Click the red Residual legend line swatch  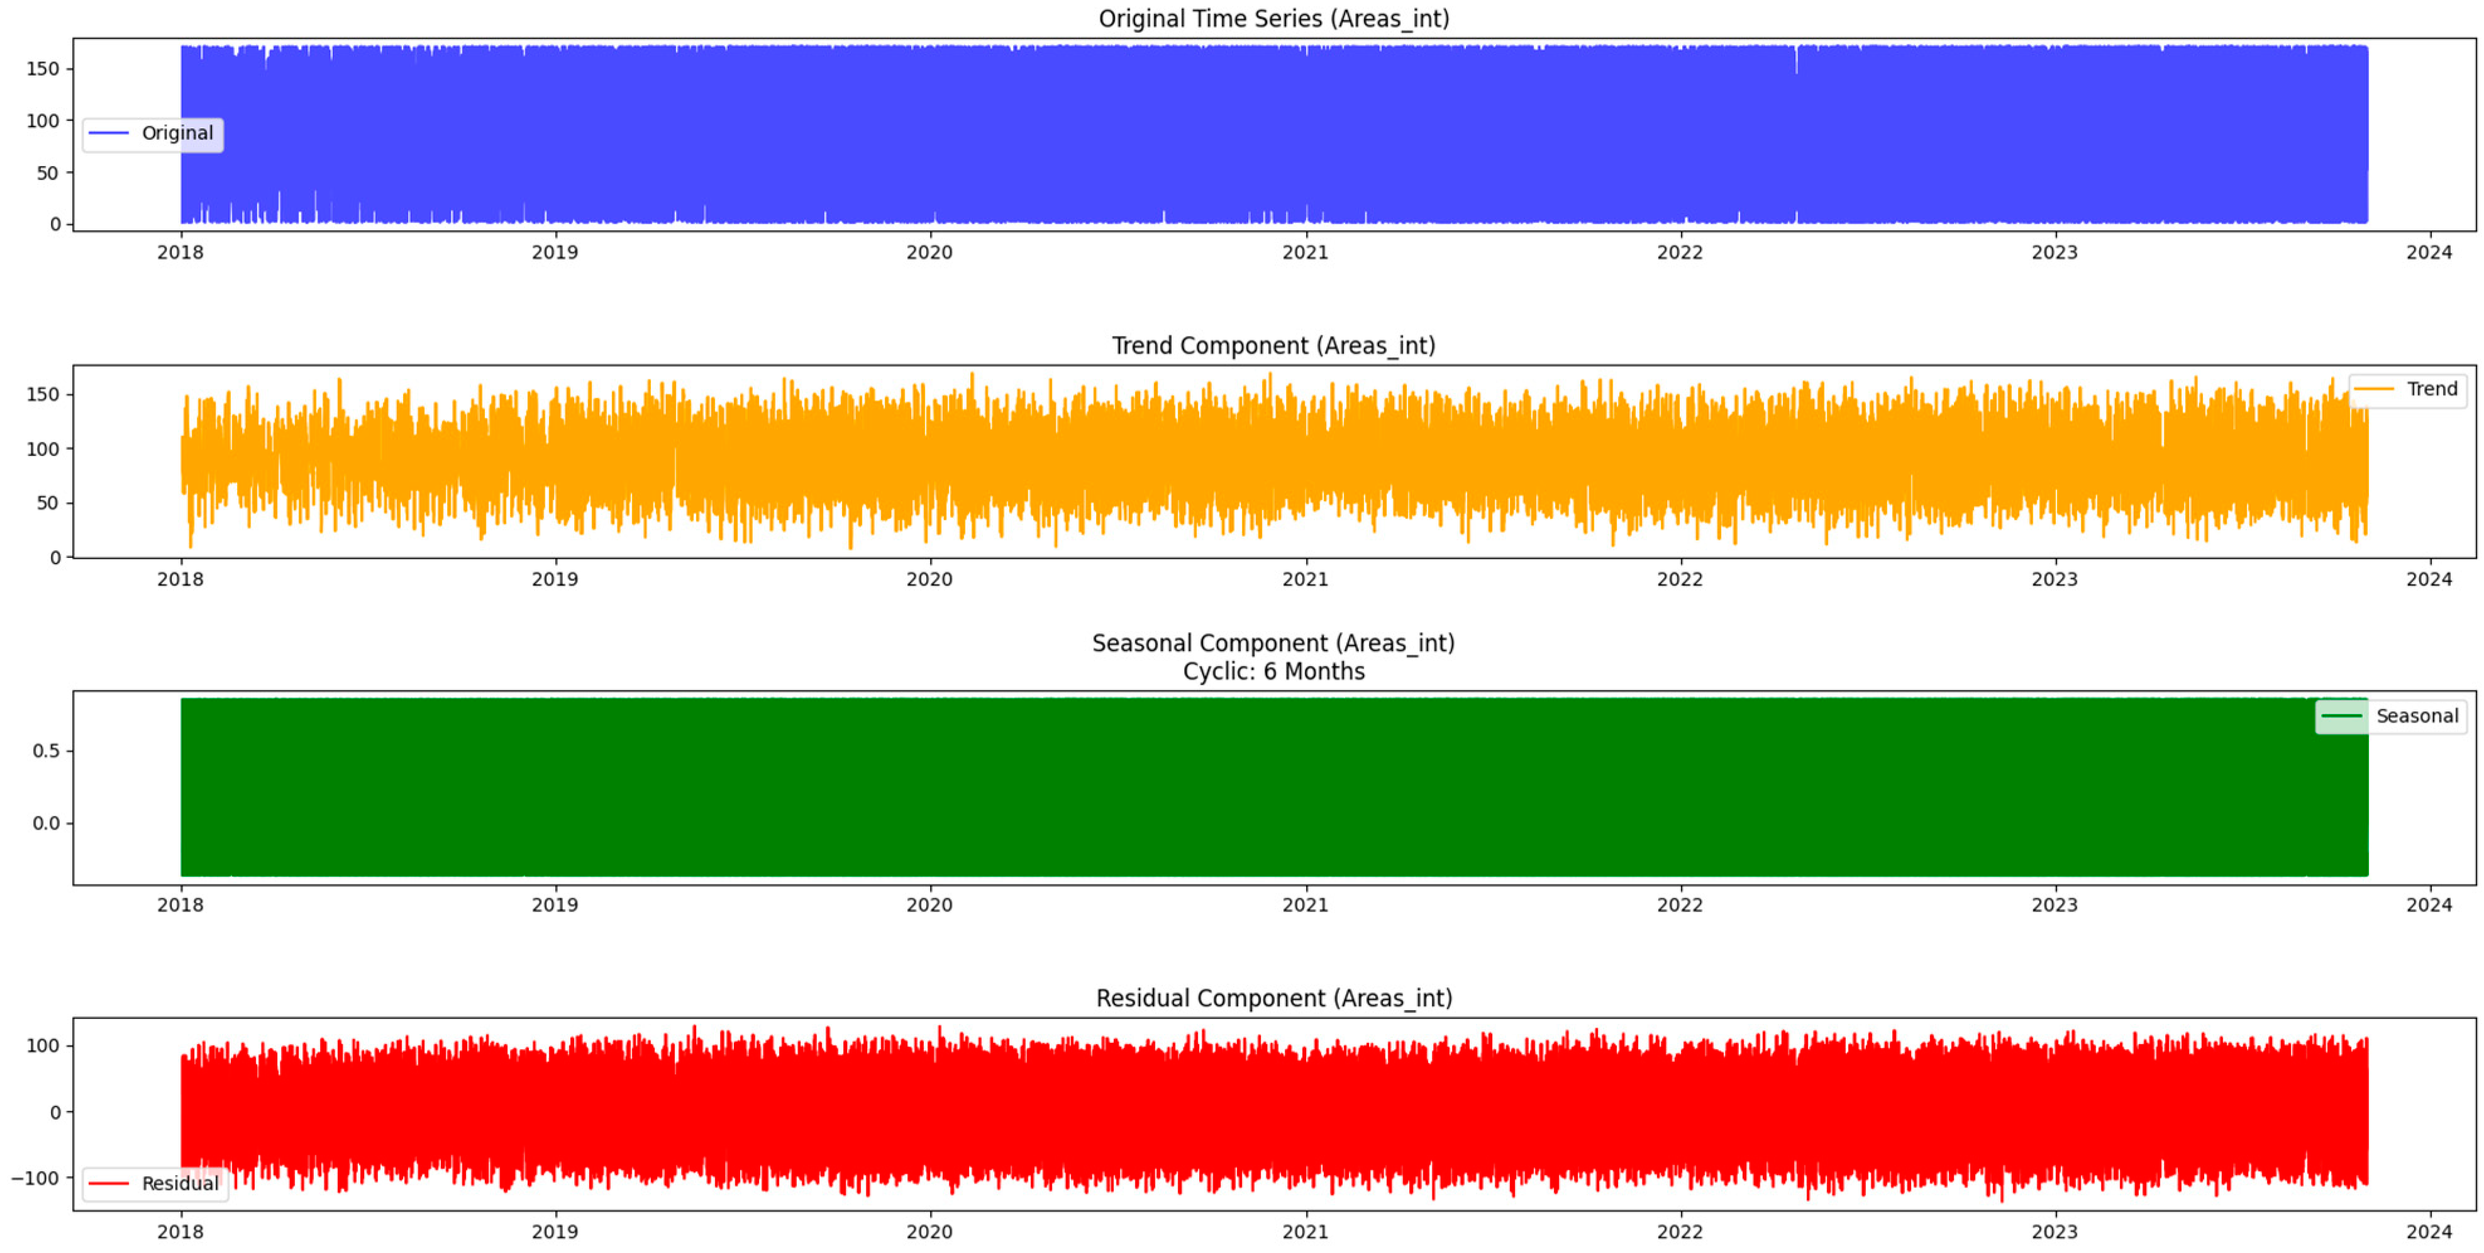tap(109, 1184)
